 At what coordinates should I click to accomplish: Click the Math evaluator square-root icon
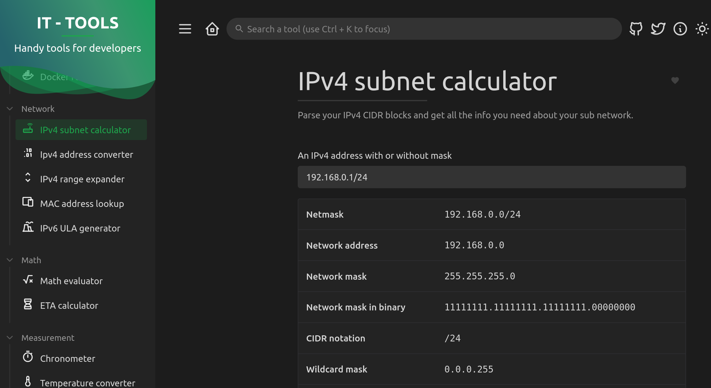click(x=28, y=280)
